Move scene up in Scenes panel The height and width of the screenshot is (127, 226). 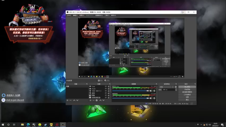[74, 100]
